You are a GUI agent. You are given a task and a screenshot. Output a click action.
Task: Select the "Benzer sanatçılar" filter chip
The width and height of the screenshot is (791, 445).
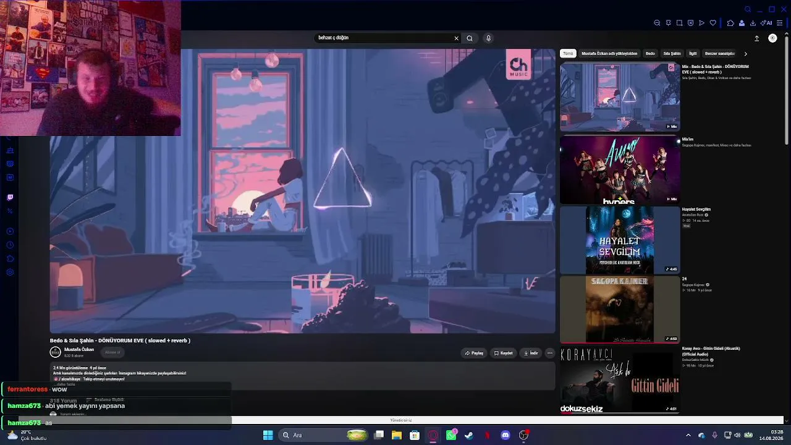720,54
